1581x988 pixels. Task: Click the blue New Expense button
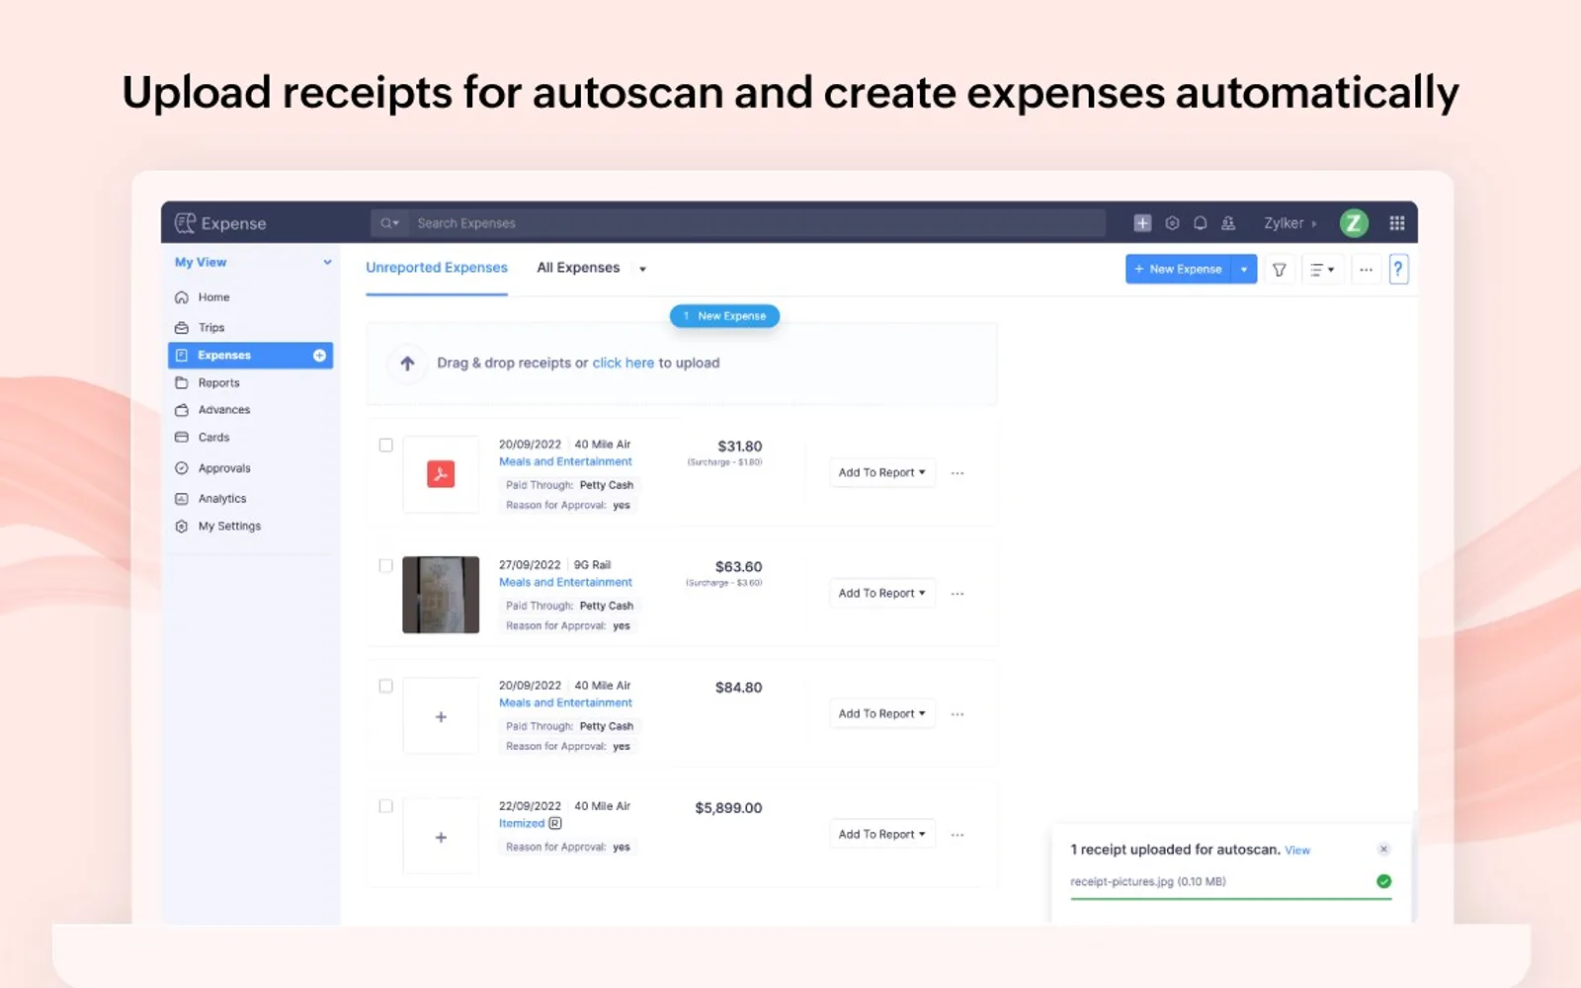1179,270
